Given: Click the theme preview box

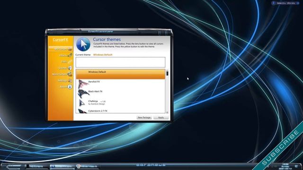Looking at the screenshot, I should click(x=120, y=62).
